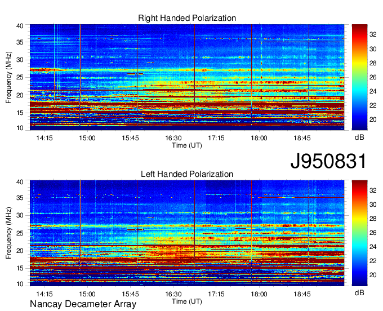Image resolution: width=383 pixels, height=311 pixels.
Task: Click the 30 MHz tick label on bottom plot
Action: pos(20,215)
